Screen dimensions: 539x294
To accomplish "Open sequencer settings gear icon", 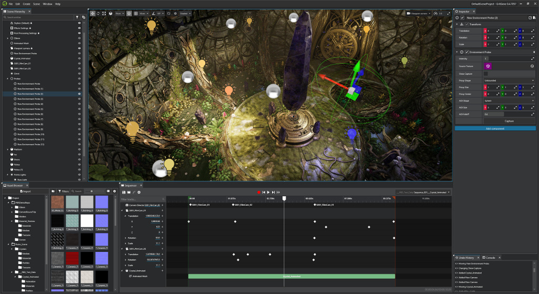I will pyautogui.click(x=139, y=192).
